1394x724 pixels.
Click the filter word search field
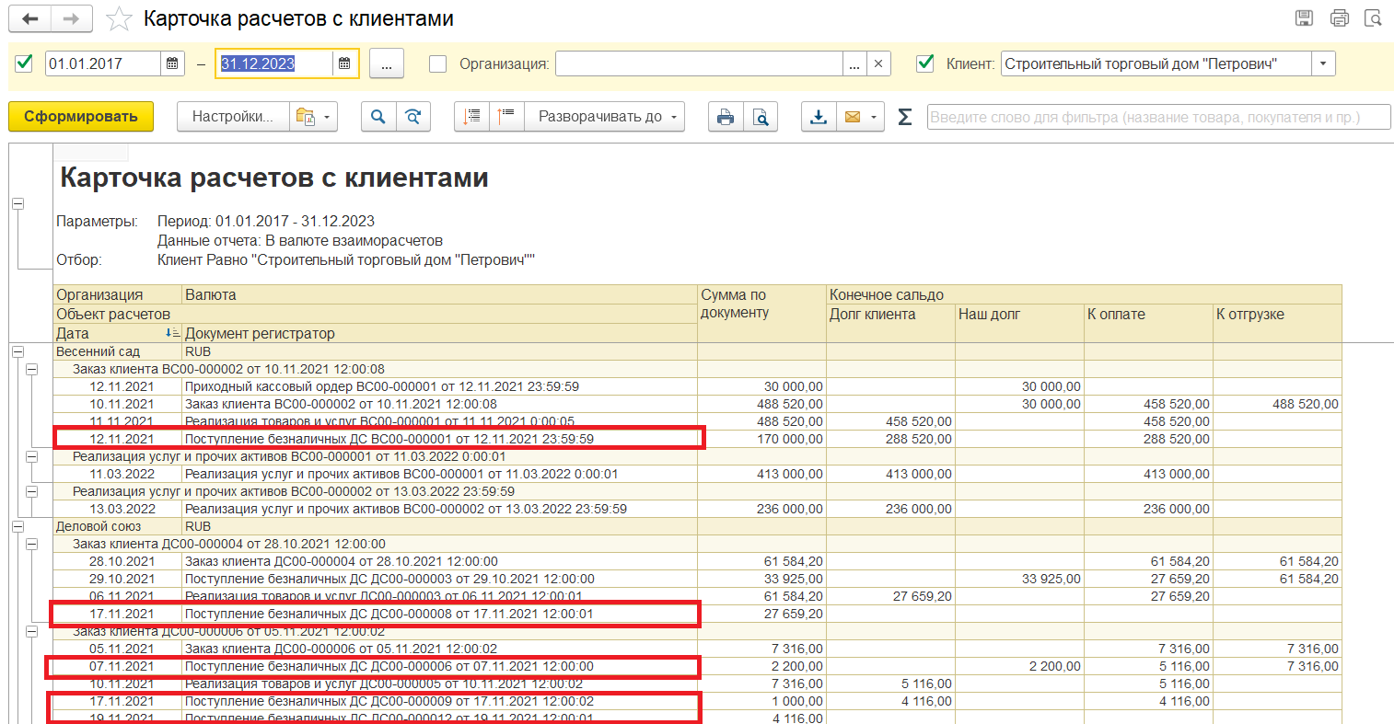(1158, 117)
